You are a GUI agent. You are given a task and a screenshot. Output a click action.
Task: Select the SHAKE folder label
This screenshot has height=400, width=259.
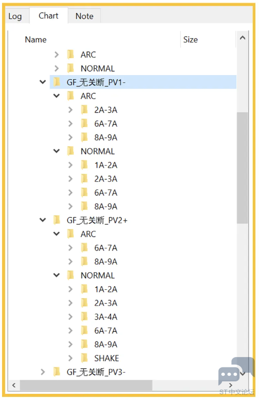click(x=106, y=358)
